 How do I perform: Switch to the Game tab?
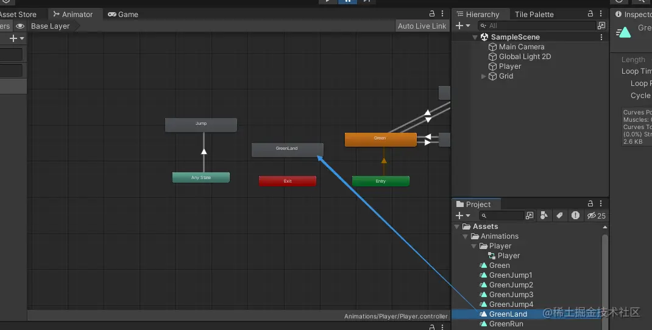(123, 14)
